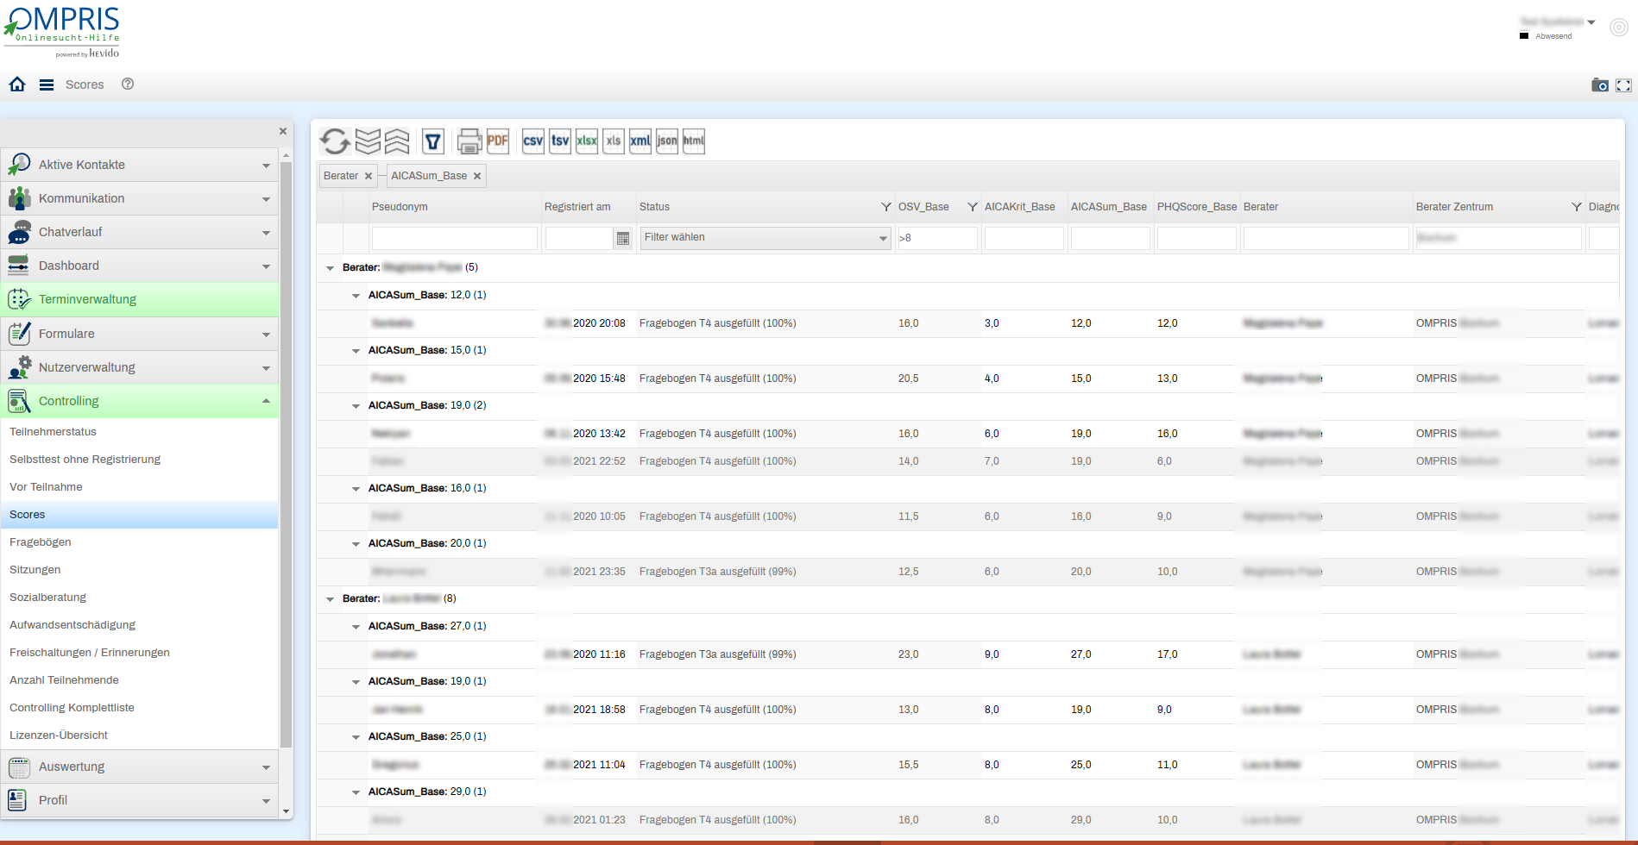Expand all groups icon
The image size is (1638, 845).
pos(368,141)
